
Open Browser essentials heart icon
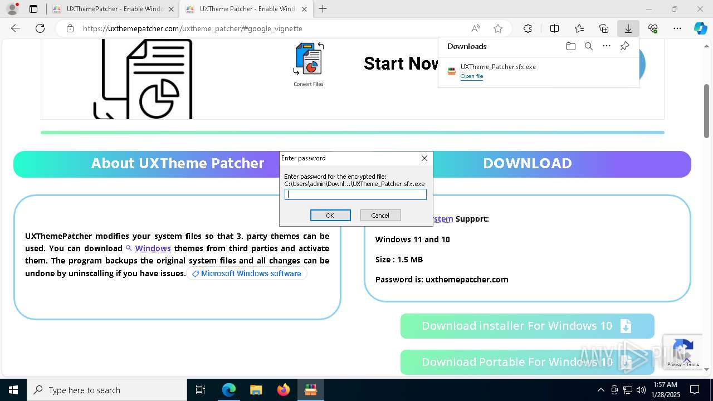click(x=653, y=28)
